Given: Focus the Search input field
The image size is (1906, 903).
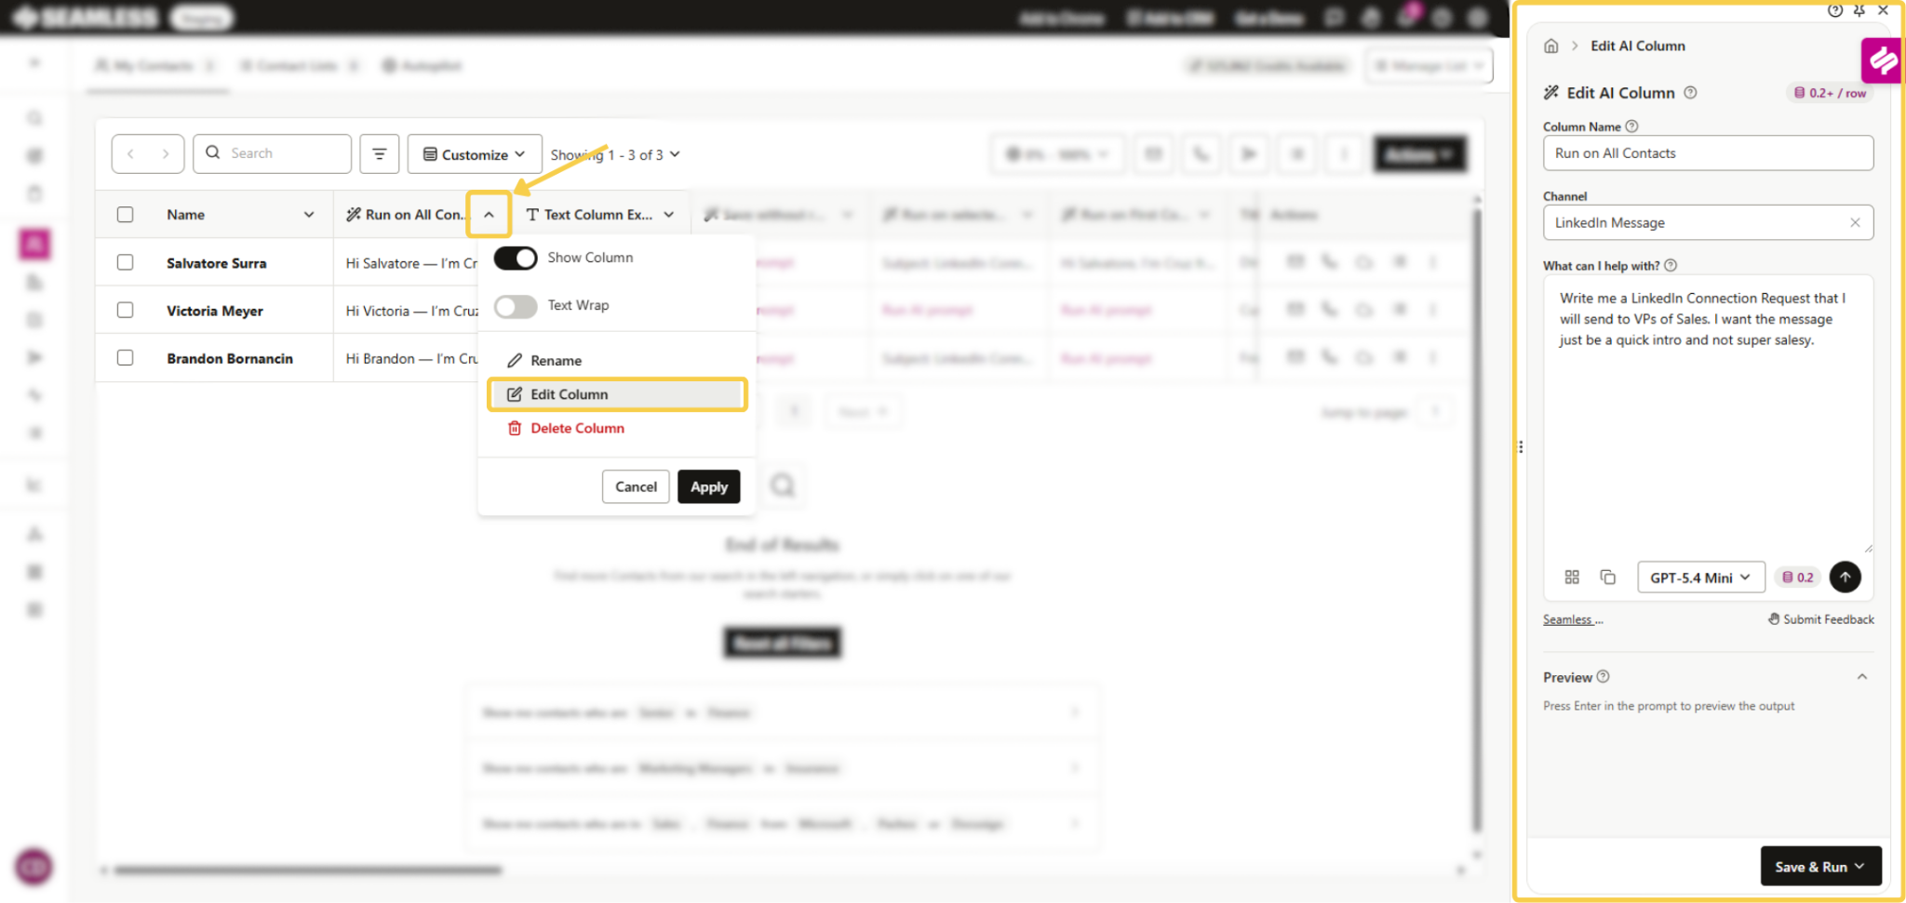Looking at the screenshot, I should (x=273, y=153).
